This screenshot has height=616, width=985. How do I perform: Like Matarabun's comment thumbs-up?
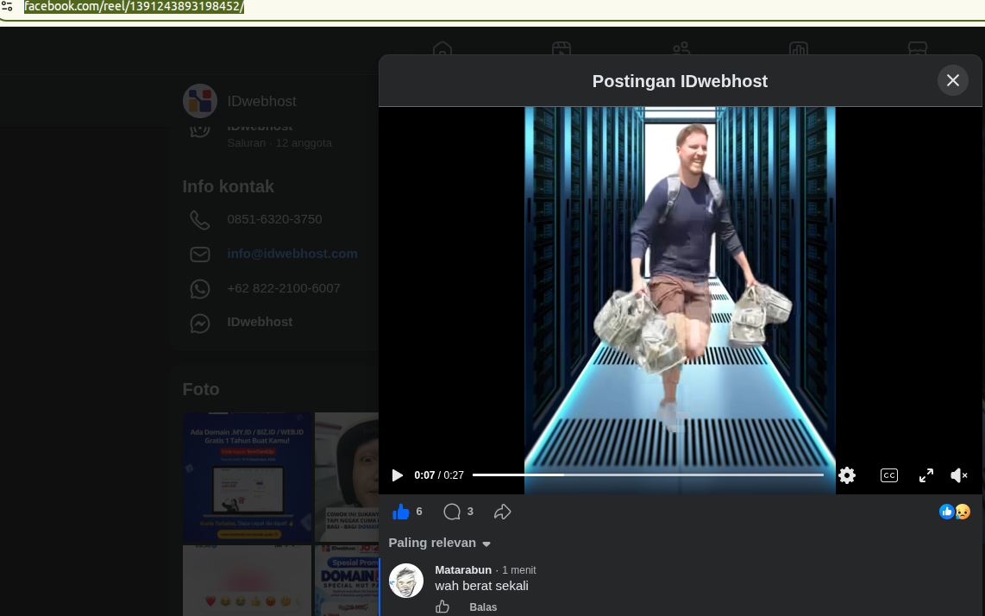[x=442, y=607]
